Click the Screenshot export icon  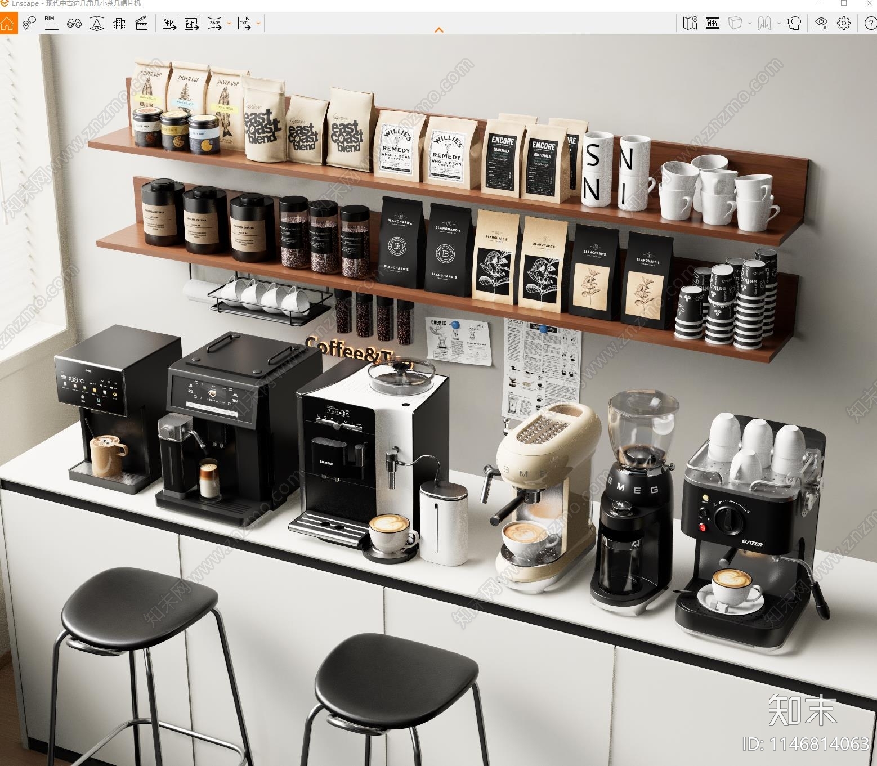pos(169,24)
